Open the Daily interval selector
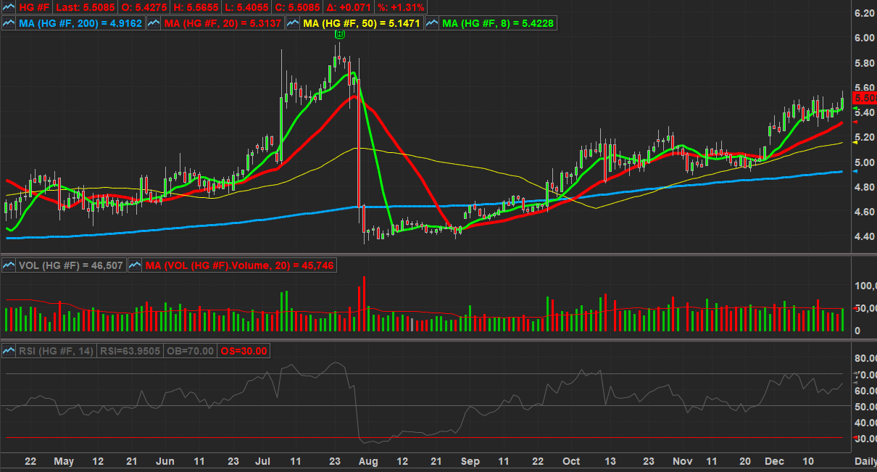877x472 pixels. click(864, 461)
